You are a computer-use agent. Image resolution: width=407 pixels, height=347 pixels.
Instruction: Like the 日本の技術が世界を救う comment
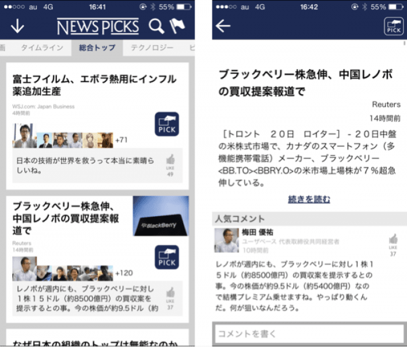(170, 165)
